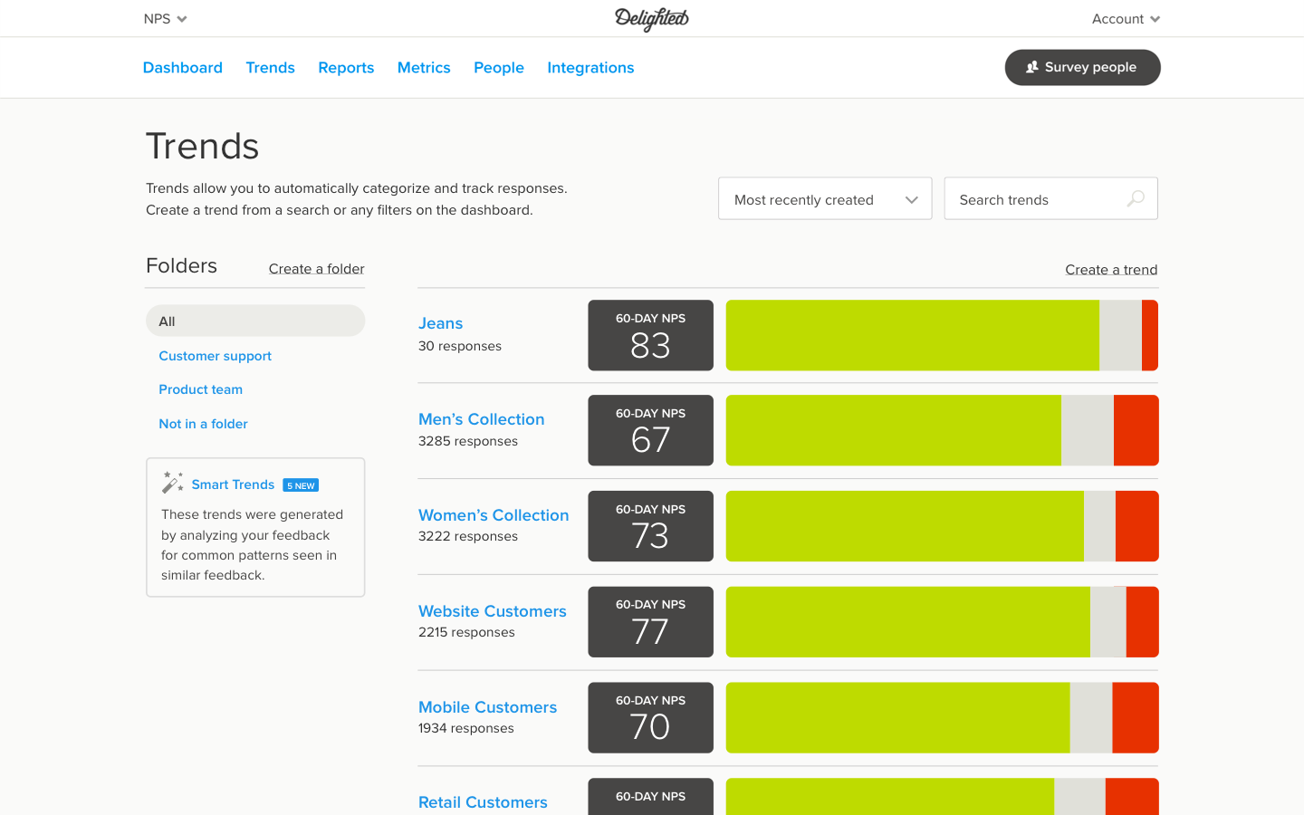The width and height of the screenshot is (1304, 815).
Task: Click the Create a trend link
Action: [1110, 270]
